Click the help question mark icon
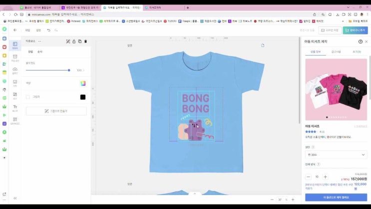371x209 pixels. pyautogui.click(x=360, y=41)
